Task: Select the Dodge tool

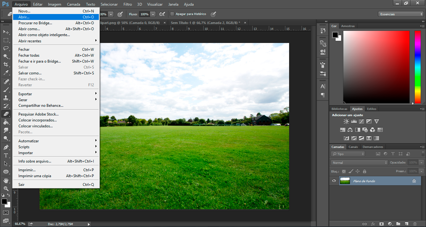Action: [6, 139]
